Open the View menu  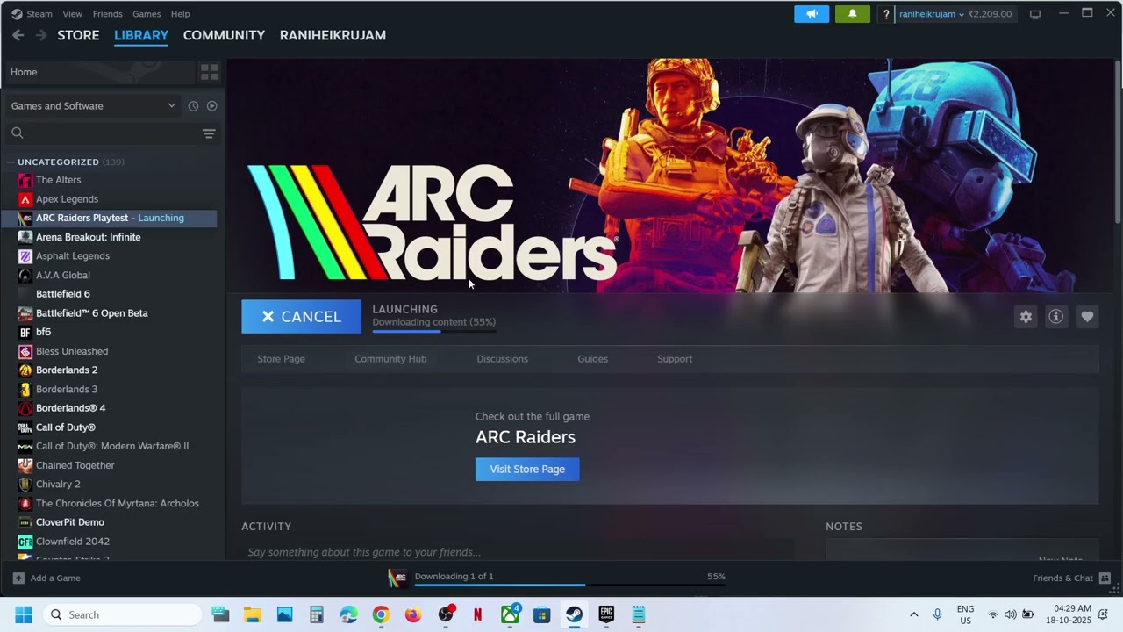pyautogui.click(x=73, y=14)
